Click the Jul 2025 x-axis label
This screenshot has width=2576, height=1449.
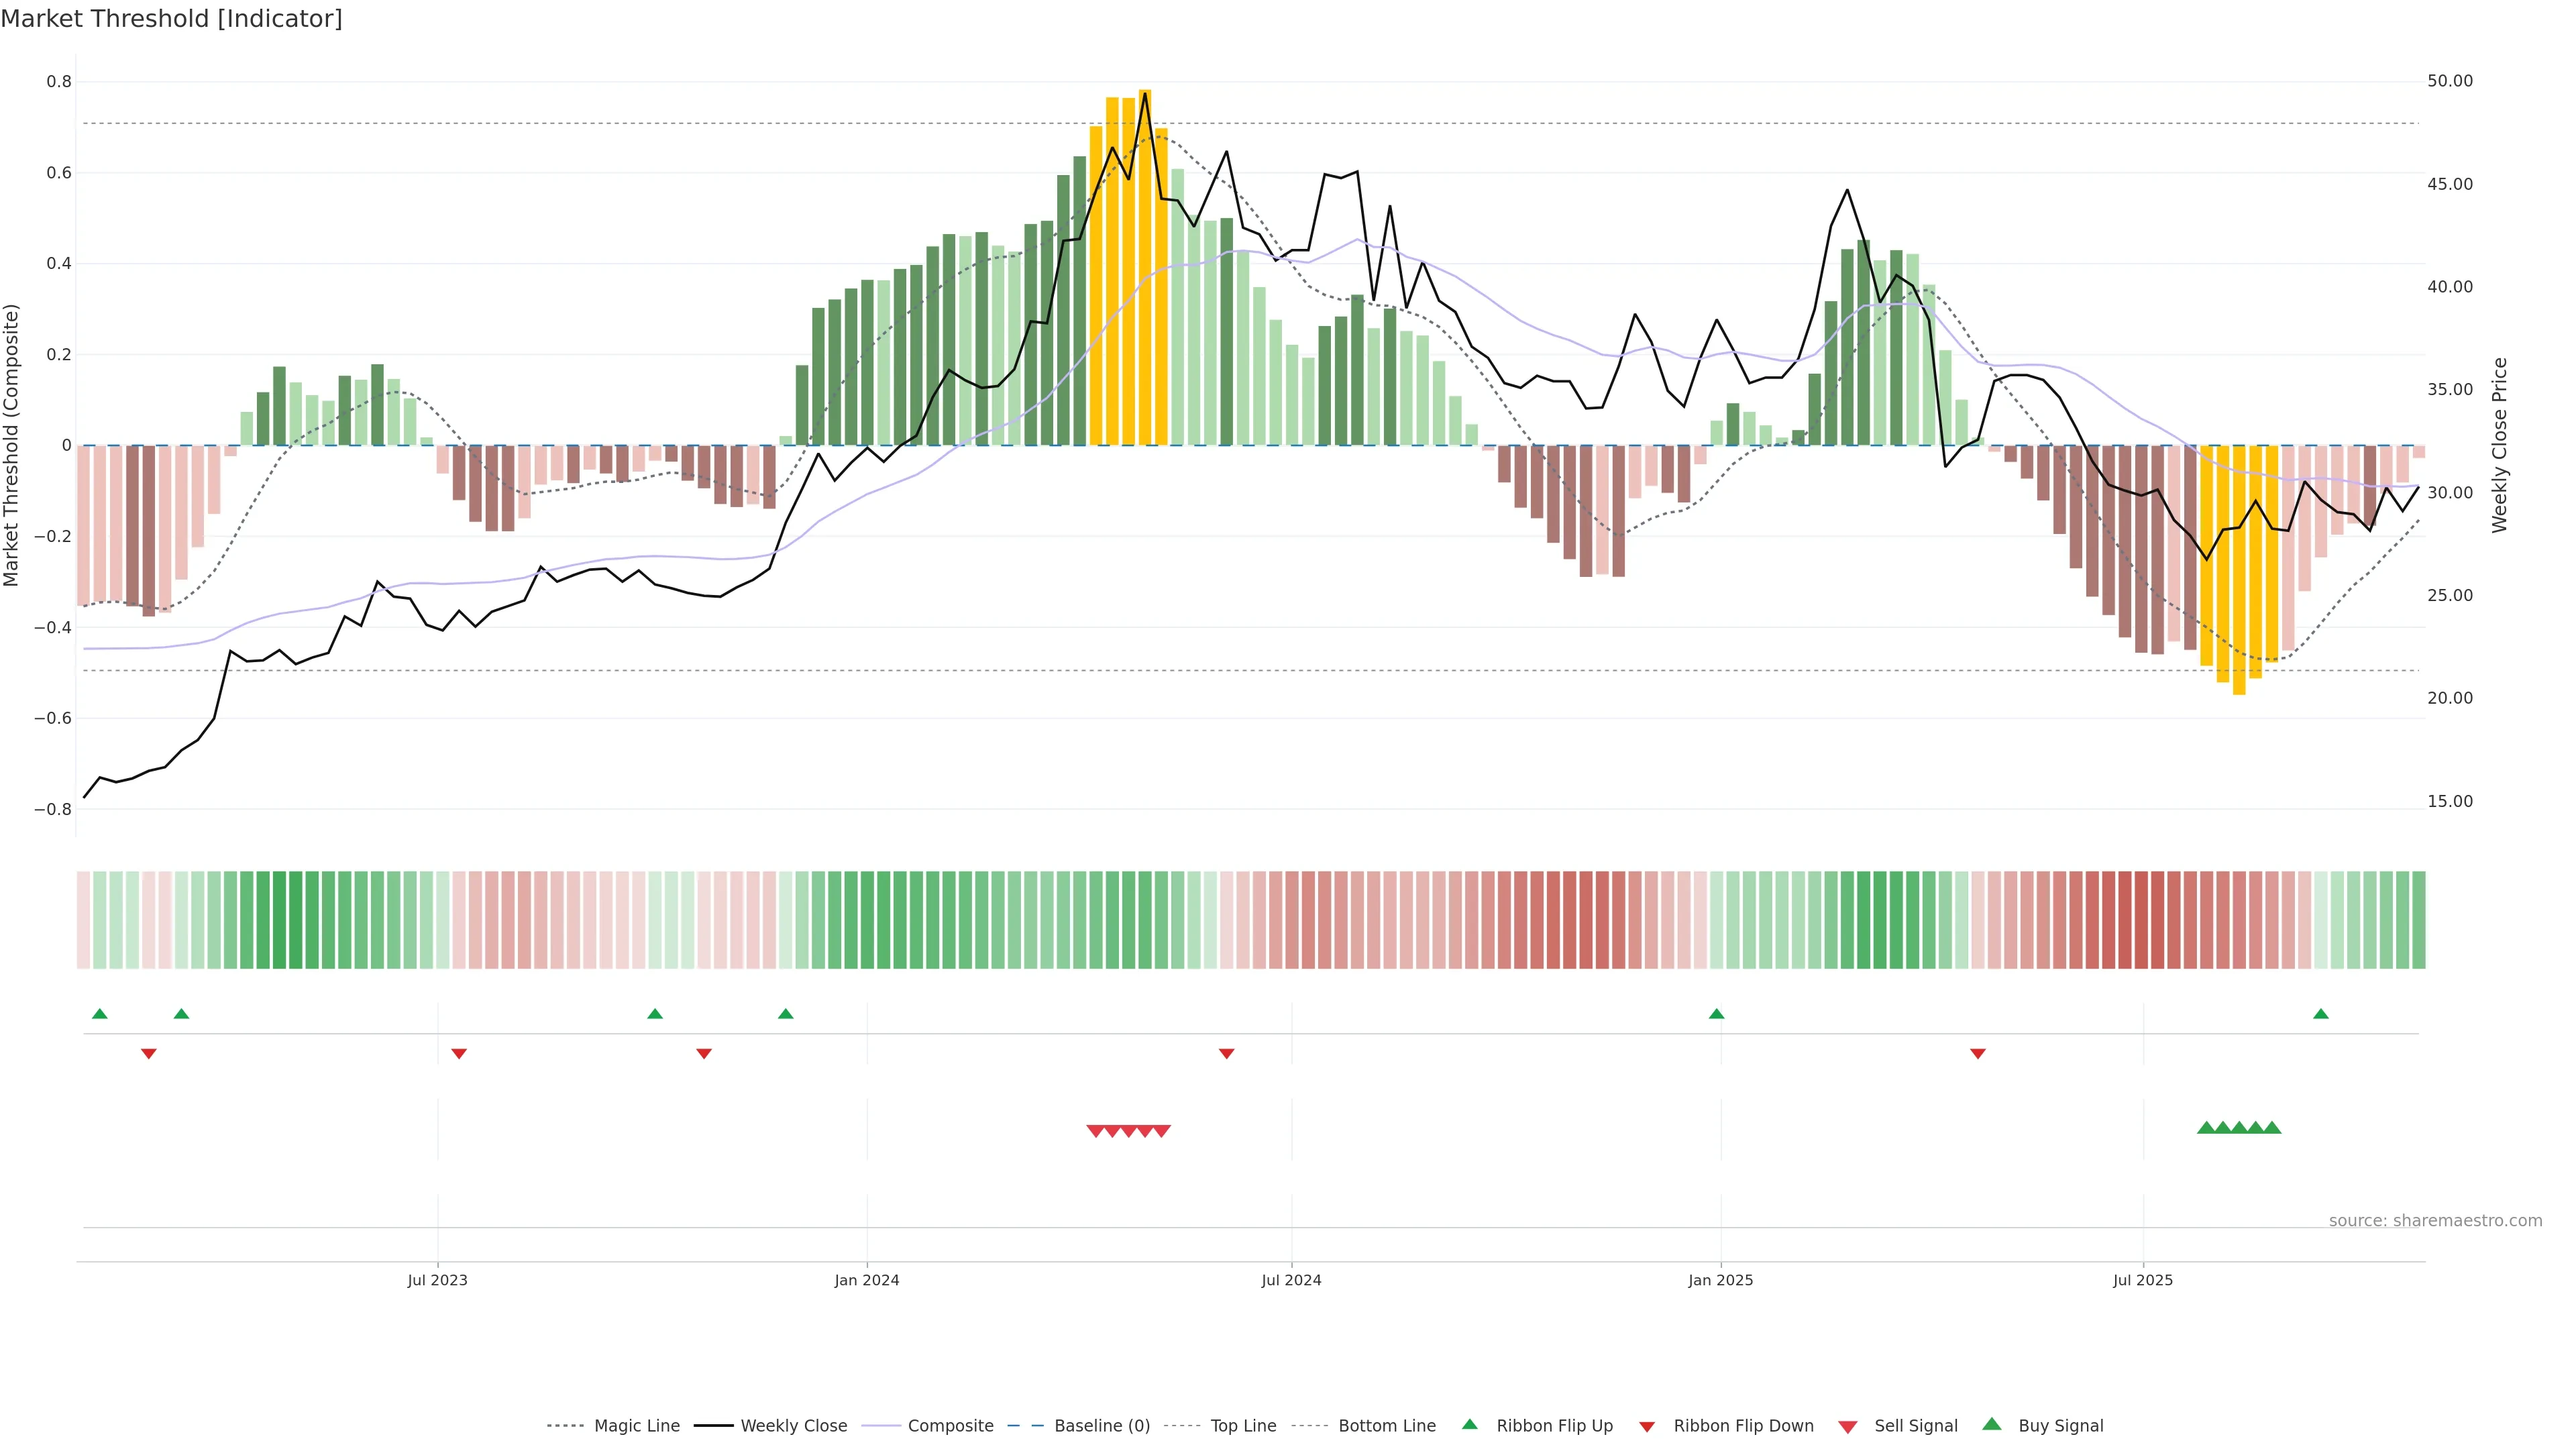[x=2143, y=1280]
